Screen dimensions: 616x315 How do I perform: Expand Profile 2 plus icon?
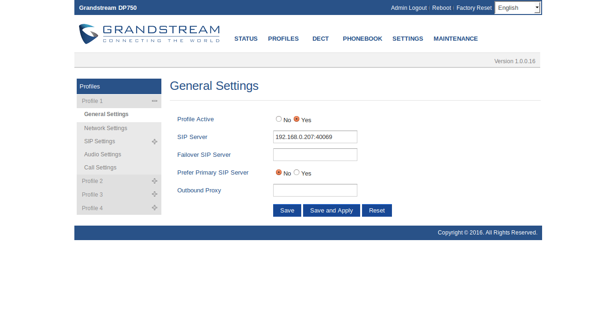point(154,181)
